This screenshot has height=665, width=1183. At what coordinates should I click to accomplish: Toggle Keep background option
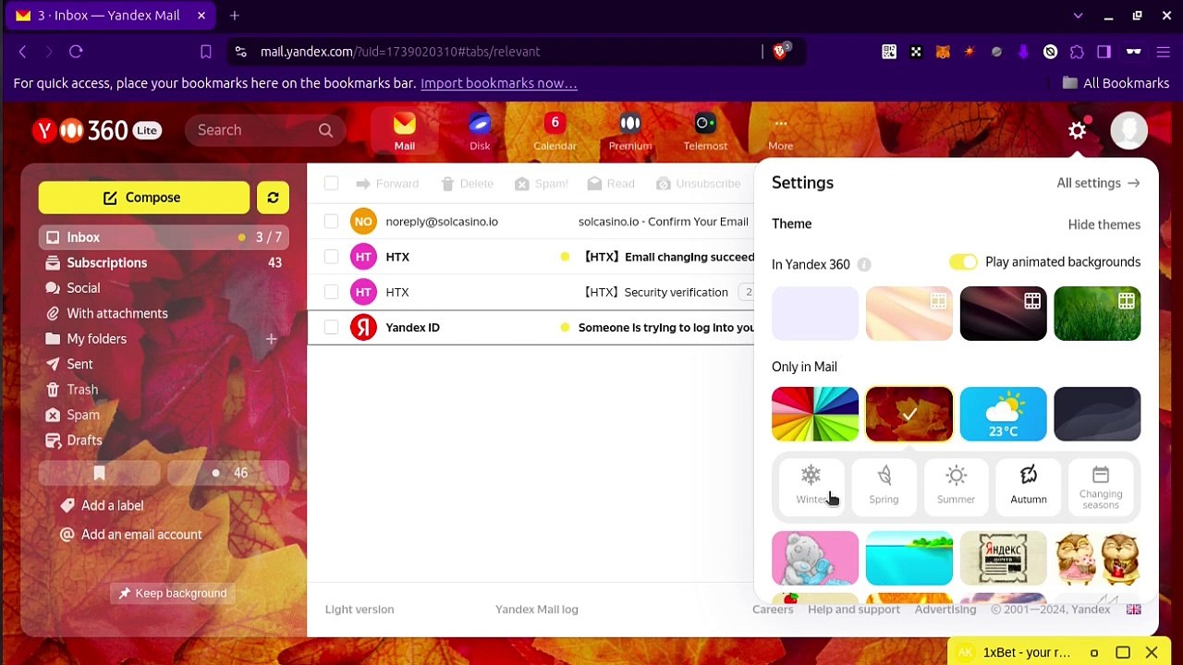click(x=173, y=593)
